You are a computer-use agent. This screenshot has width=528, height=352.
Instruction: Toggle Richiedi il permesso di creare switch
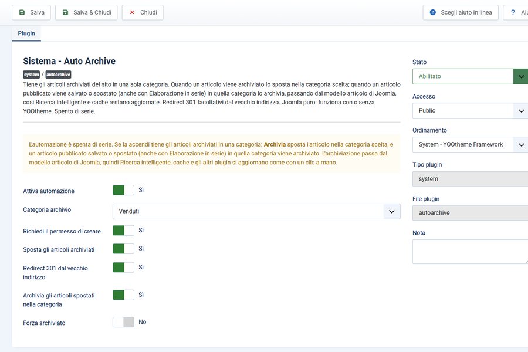coord(123,231)
